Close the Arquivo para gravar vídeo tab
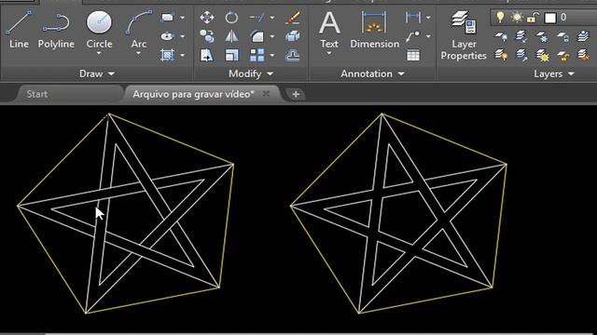The height and width of the screenshot is (335, 597). (x=266, y=93)
